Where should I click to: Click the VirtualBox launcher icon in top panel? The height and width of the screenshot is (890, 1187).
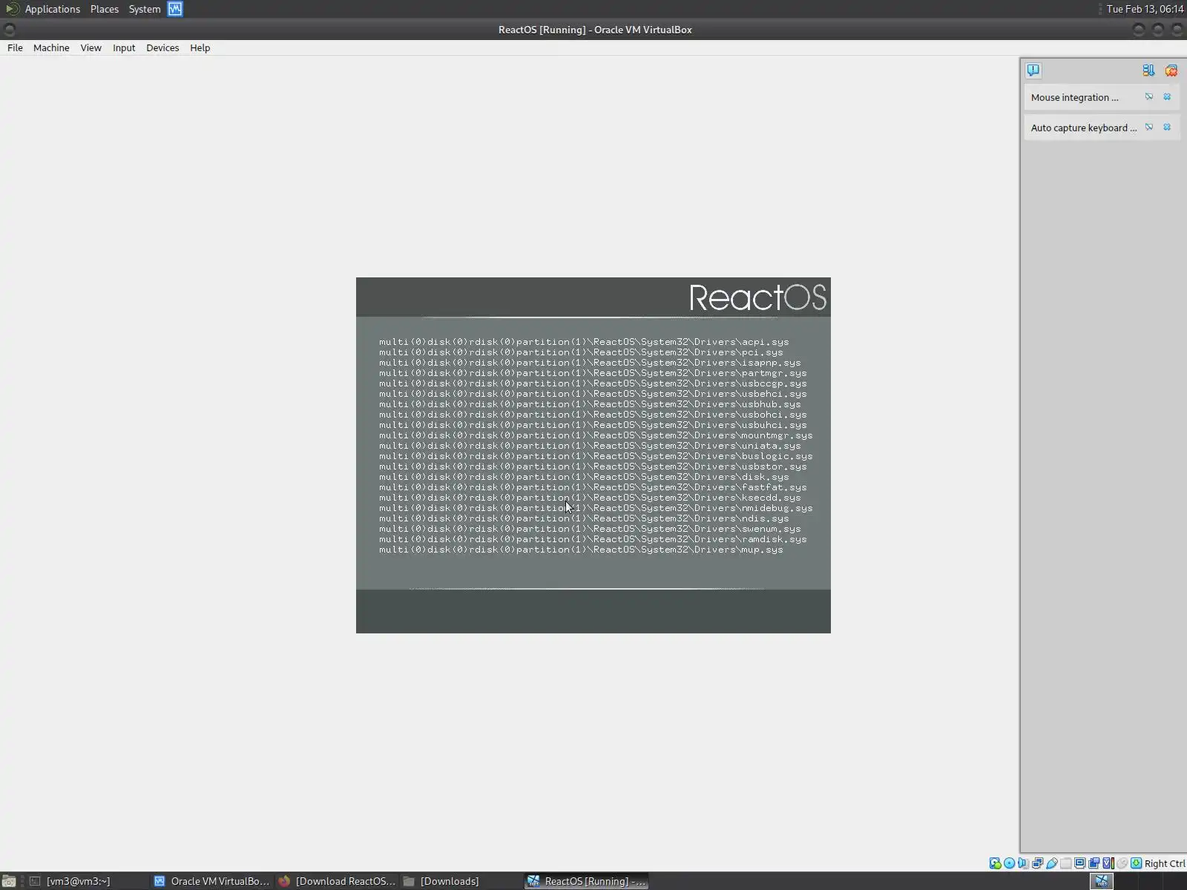pos(175,9)
